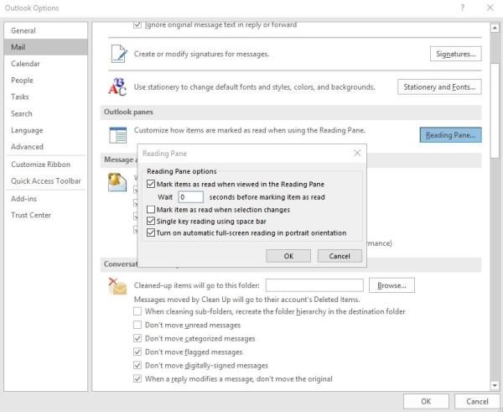This screenshot has width=503, height=412.
Task: Close the Reading Pane dialog with X
Action: [357, 154]
